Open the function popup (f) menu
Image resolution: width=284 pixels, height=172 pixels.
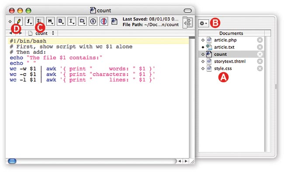click(x=29, y=21)
